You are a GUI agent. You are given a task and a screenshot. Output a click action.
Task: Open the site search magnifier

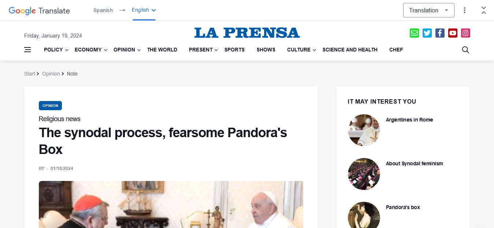[x=465, y=50]
